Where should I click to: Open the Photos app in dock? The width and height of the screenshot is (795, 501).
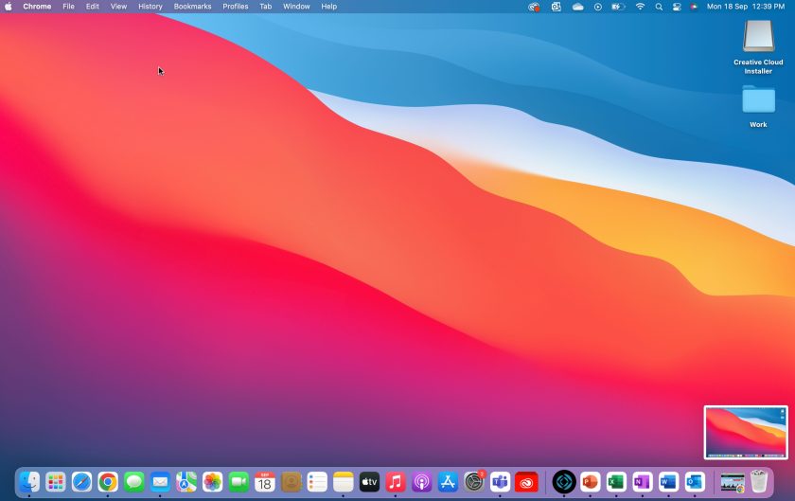pyautogui.click(x=213, y=482)
